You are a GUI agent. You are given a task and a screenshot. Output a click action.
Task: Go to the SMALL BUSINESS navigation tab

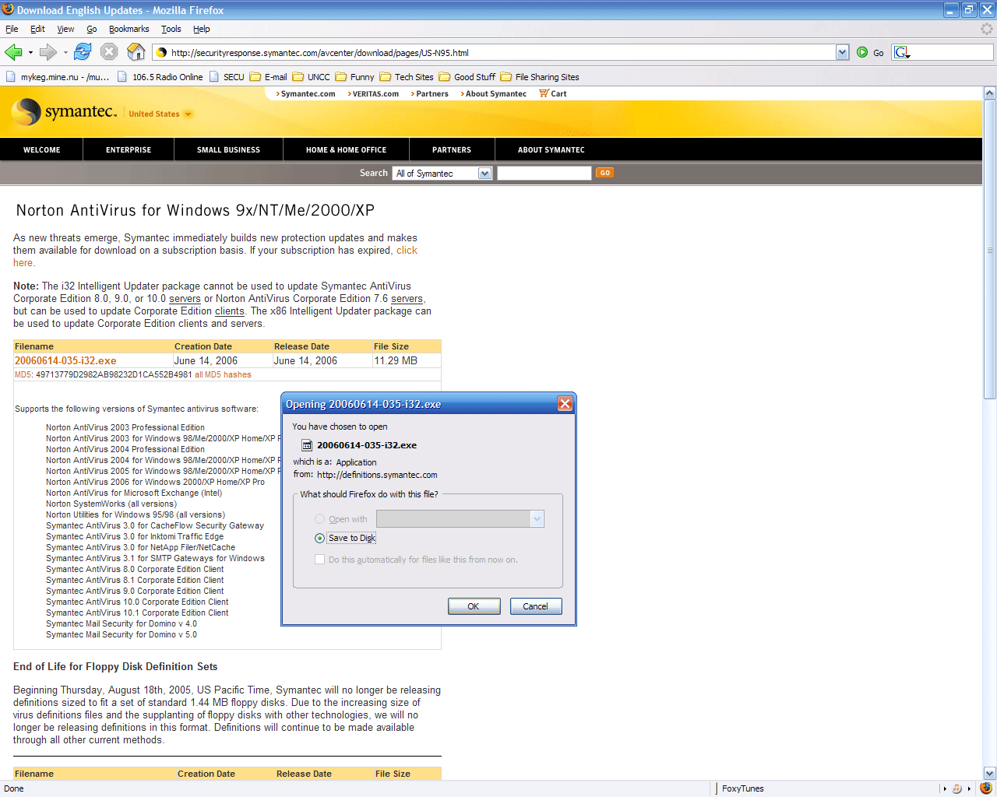click(228, 149)
